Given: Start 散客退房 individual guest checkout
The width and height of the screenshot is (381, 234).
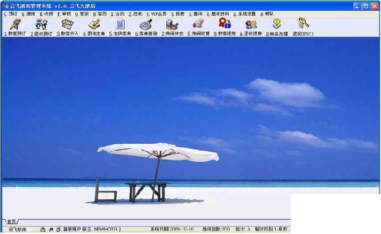Looking at the screenshot, I should pyautogui.click(x=225, y=28).
